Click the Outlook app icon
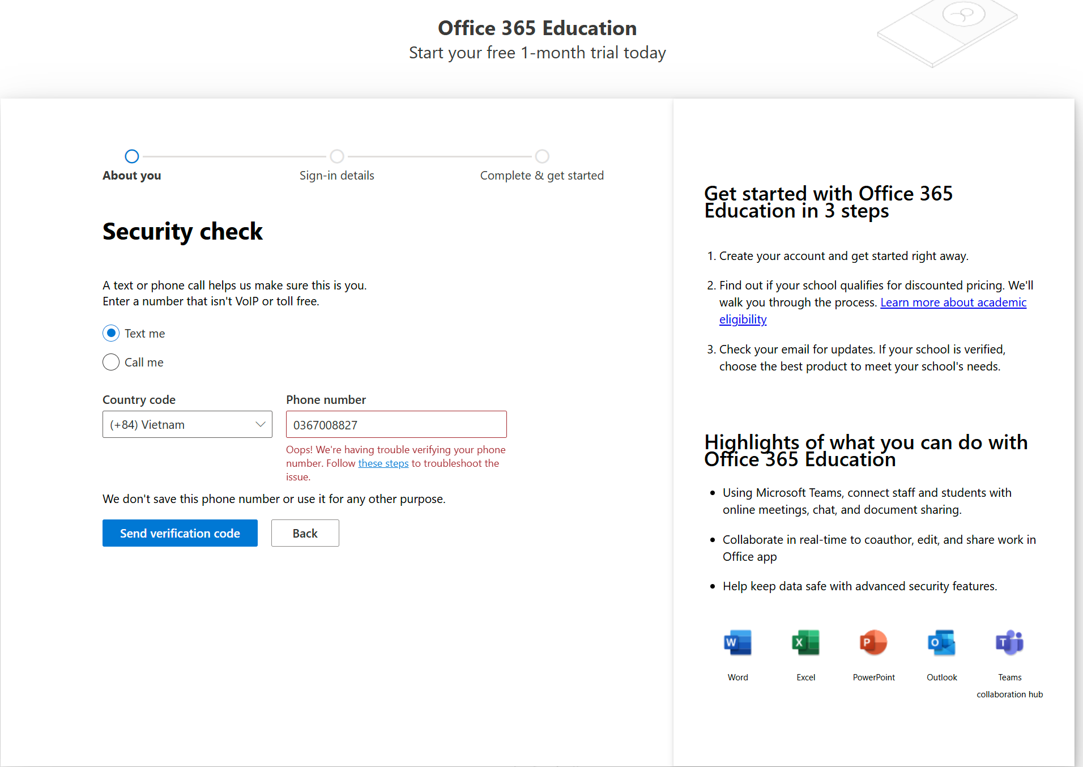The height and width of the screenshot is (767, 1083). click(x=941, y=642)
